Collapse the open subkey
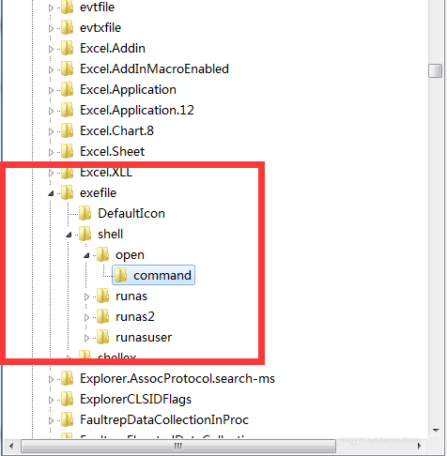 (x=86, y=255)
